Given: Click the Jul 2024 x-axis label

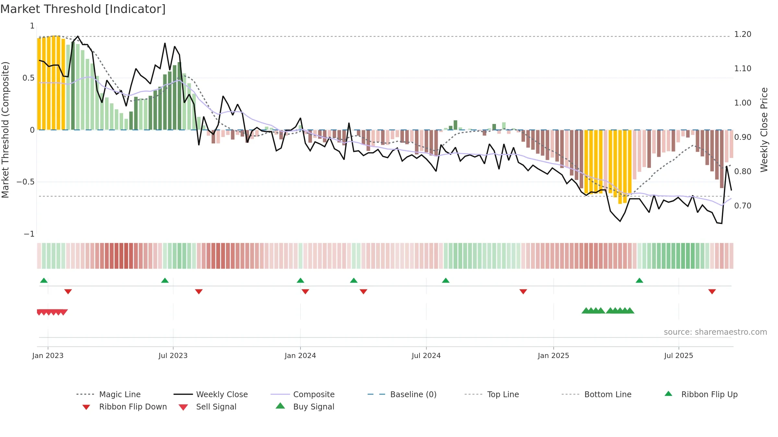Looking at the screenshot, I should coord(426,355).
